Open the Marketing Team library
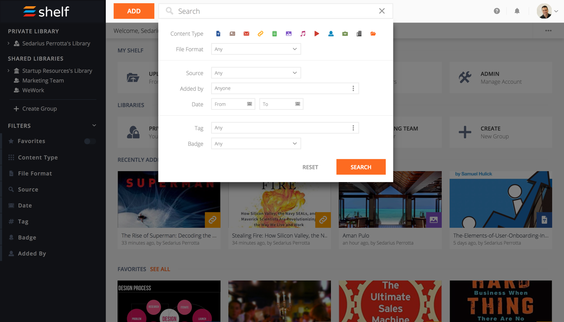 click(43, 80)
